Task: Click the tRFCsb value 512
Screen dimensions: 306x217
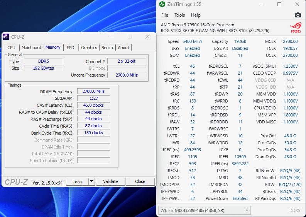Action: pos(193,171)
